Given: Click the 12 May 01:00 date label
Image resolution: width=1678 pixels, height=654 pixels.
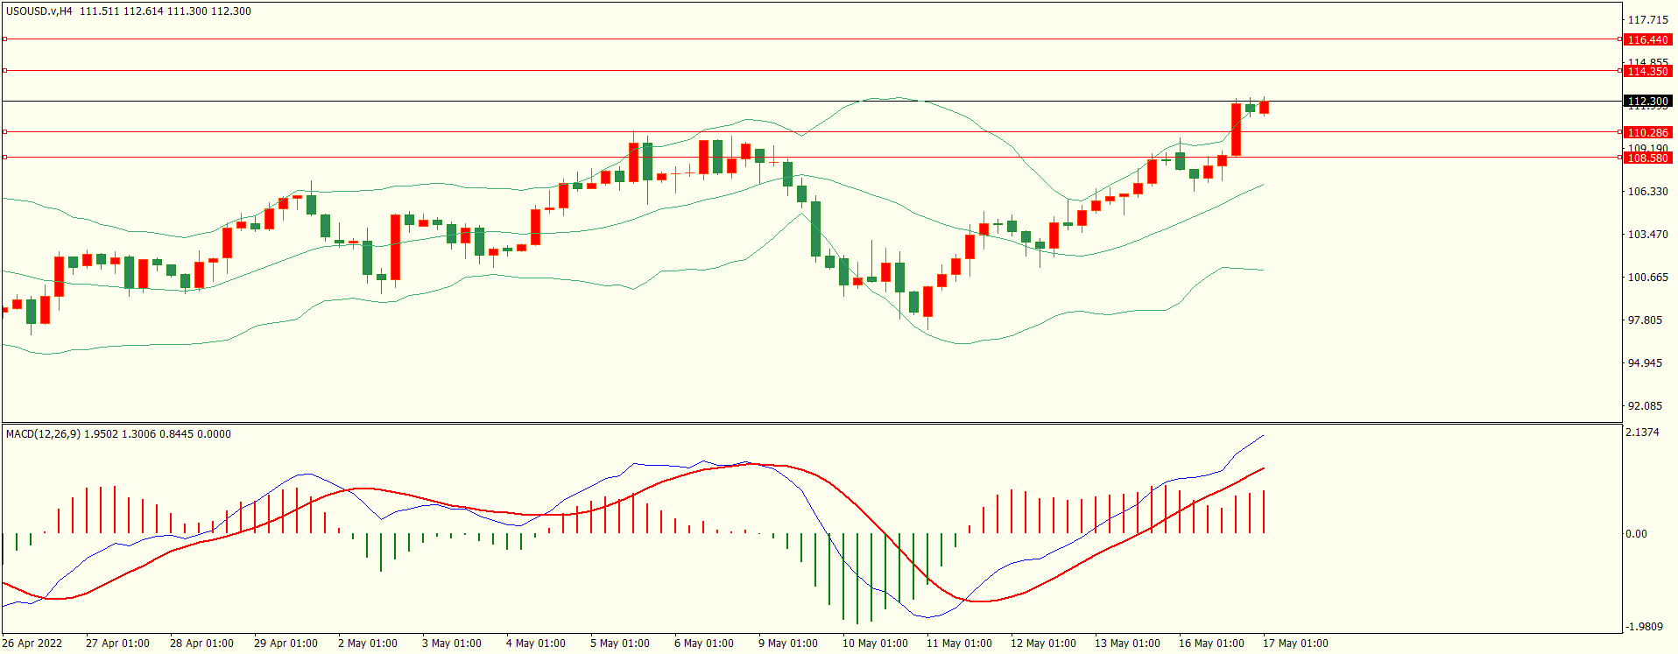Looking at the screenshot, I should pos(1043,643).
